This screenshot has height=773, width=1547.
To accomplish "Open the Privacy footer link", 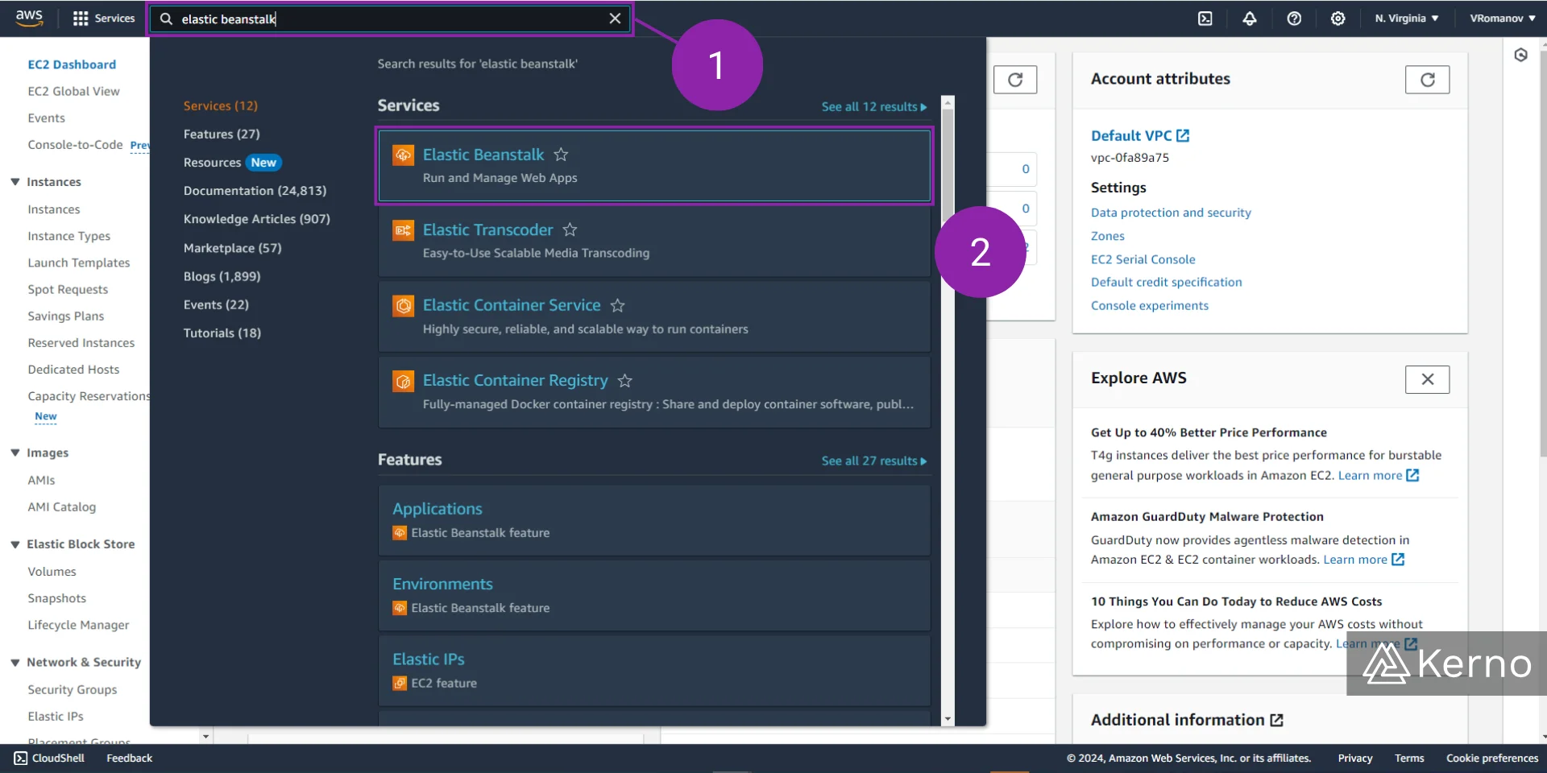I will click(1354, 758).
